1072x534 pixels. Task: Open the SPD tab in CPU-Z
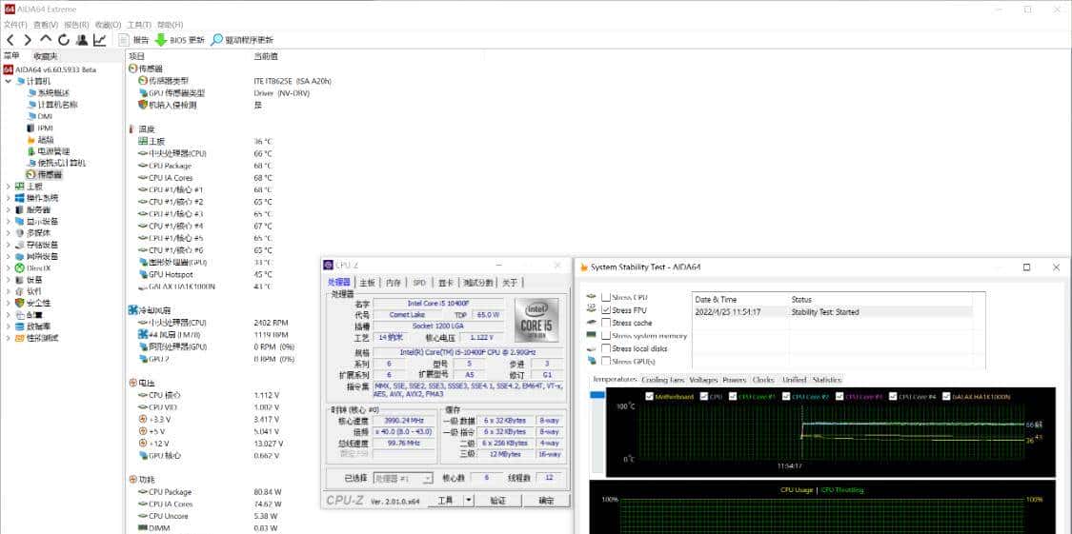click(419, 282)
